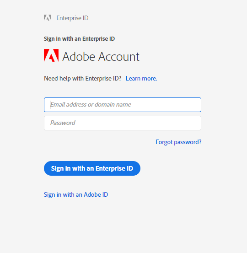The height and width of the screenshot is (253, 247).
Task: Click the Enterprise ID header text
Action: pos(72,18)
